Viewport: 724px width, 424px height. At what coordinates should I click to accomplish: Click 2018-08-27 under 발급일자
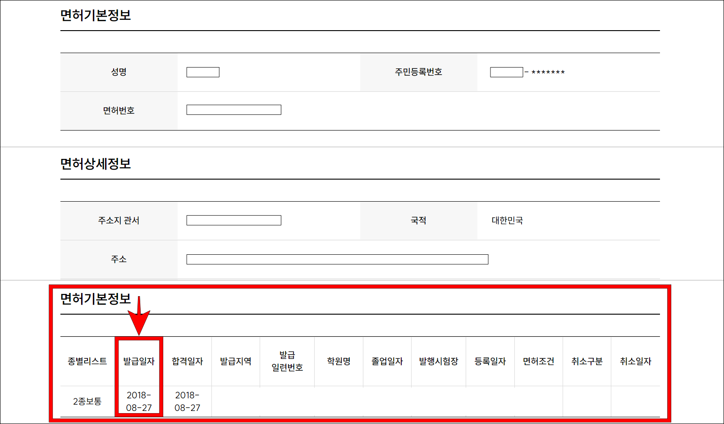(139, 401)
